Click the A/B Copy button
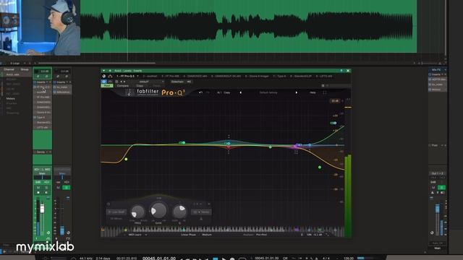Viewport: 463px width, 260px height. tap(224, 92)
